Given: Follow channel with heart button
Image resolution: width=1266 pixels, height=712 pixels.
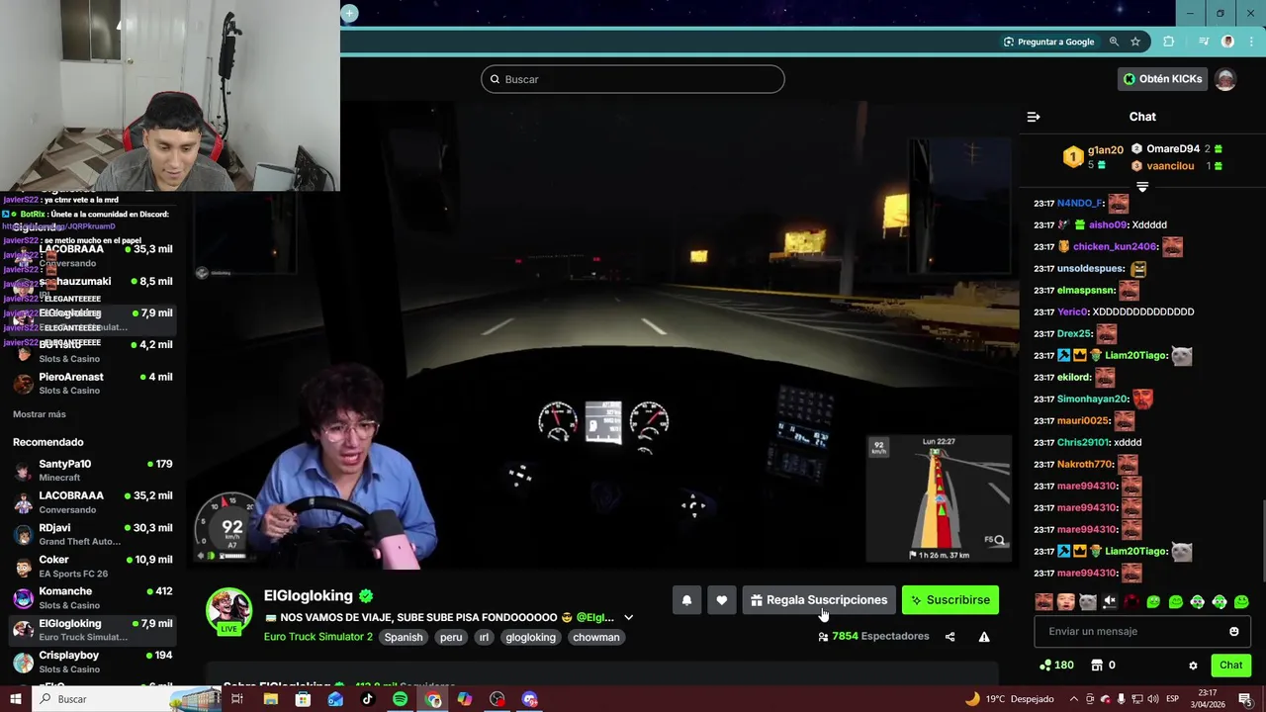Looking at the screenshot, I should tap(722, 600).
